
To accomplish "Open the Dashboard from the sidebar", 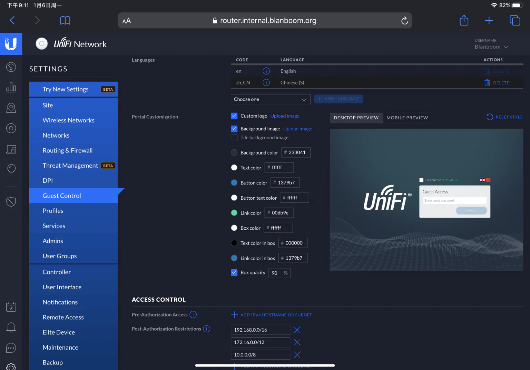I will [11, 67].
